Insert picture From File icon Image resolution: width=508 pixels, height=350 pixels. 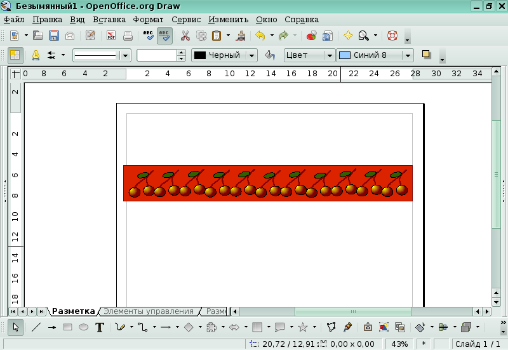384,327
